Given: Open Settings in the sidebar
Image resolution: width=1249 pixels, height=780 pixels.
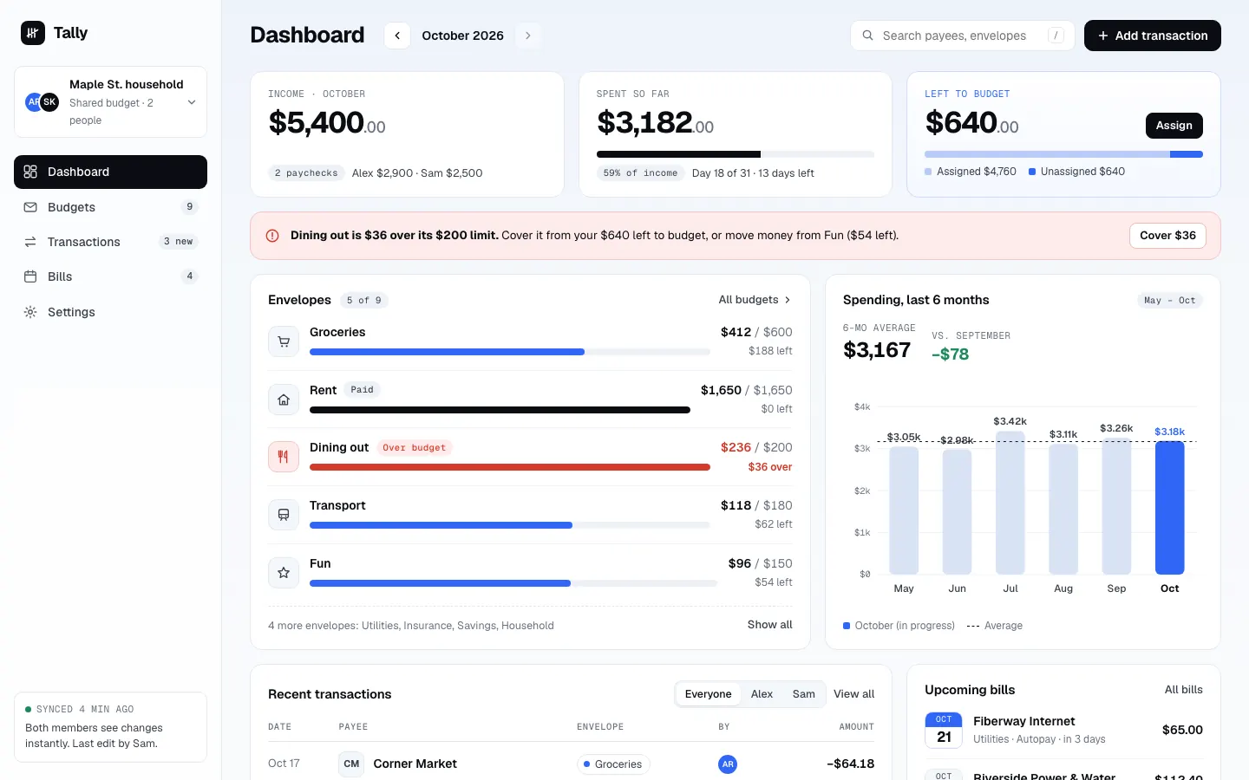Looking at the screenshot, I should tap(110, 312).
